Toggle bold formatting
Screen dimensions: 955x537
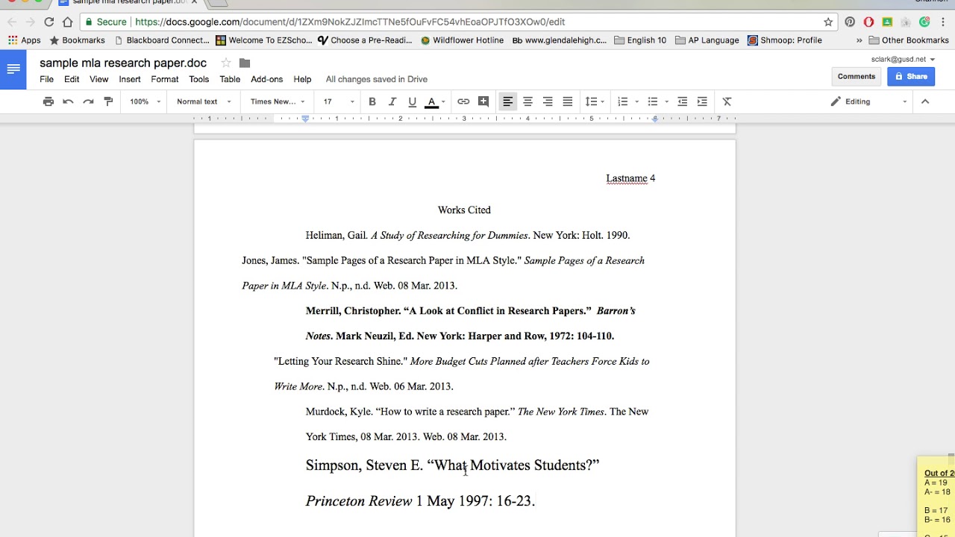click(x=372, y=101)
